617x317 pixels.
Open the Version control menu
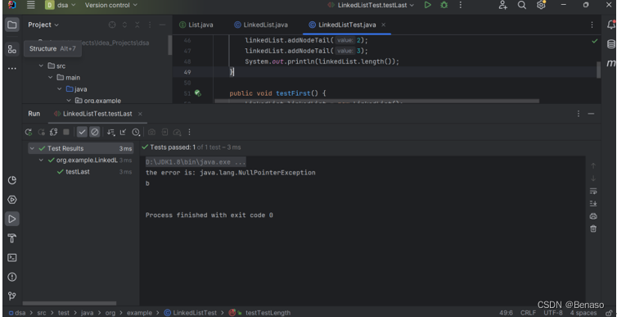point(111,5)
